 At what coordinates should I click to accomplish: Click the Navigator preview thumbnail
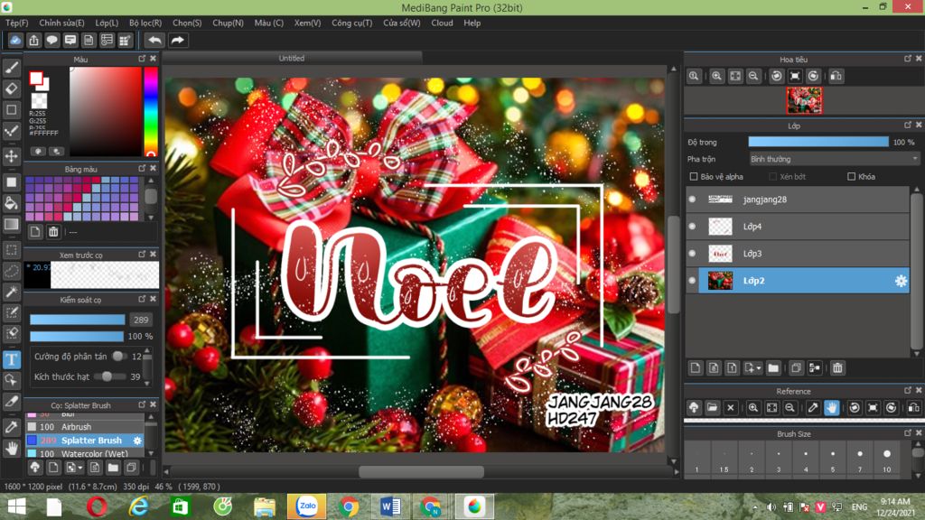click(804, 101)
